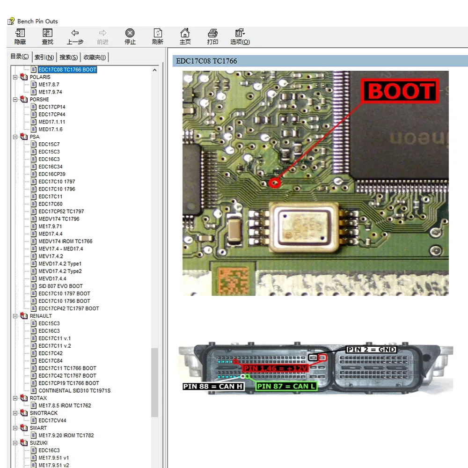
Task: Open the Favorites (收藏夹) tab
Action: click(x=95, y=57)
